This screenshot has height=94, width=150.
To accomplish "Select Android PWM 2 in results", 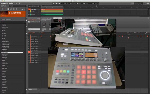I will [x=12, y=52].
